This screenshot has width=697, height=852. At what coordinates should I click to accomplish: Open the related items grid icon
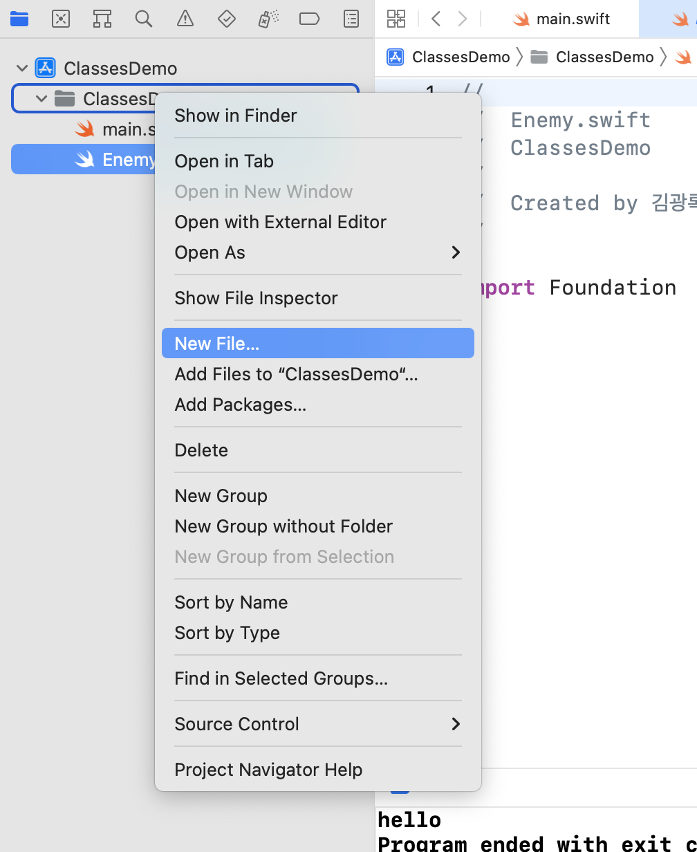pyautogui.click(x=396, y=19)
